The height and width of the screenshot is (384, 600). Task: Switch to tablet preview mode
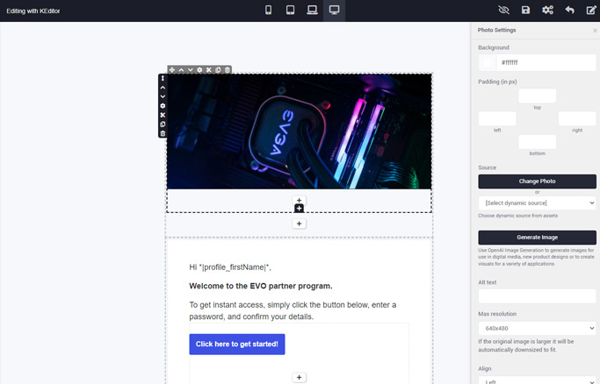pos(291,11)
